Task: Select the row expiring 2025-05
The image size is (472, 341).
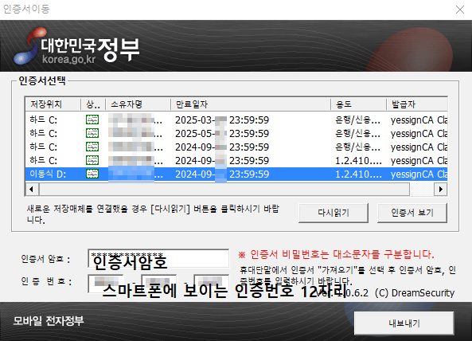Action: 236,133
